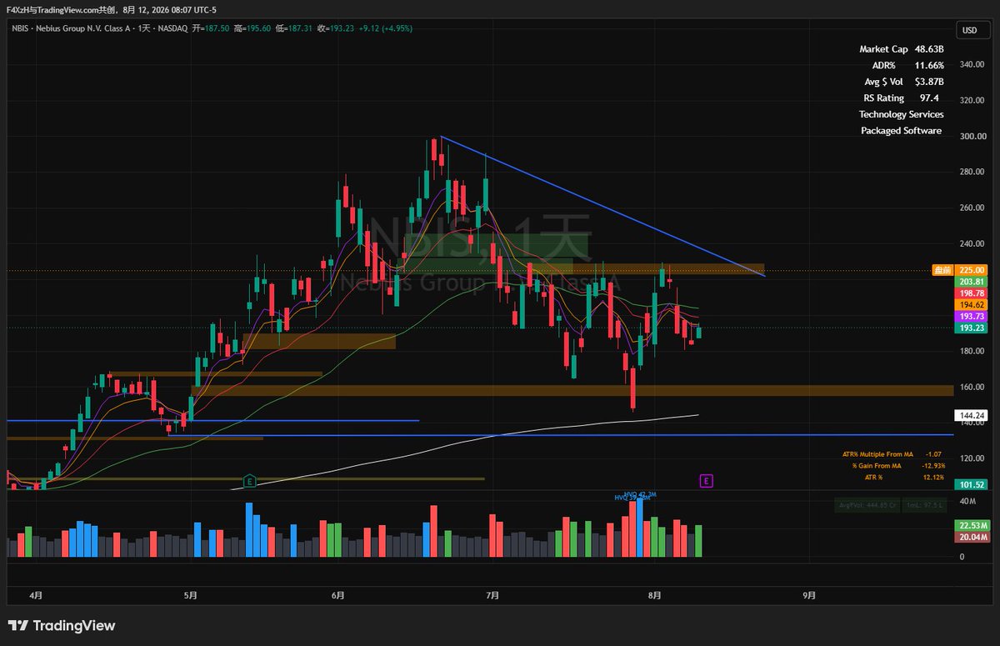This screenshot has width=1000, height=646.
Task: Click the green 203.81 price label
Action: [x=972, y=282]
